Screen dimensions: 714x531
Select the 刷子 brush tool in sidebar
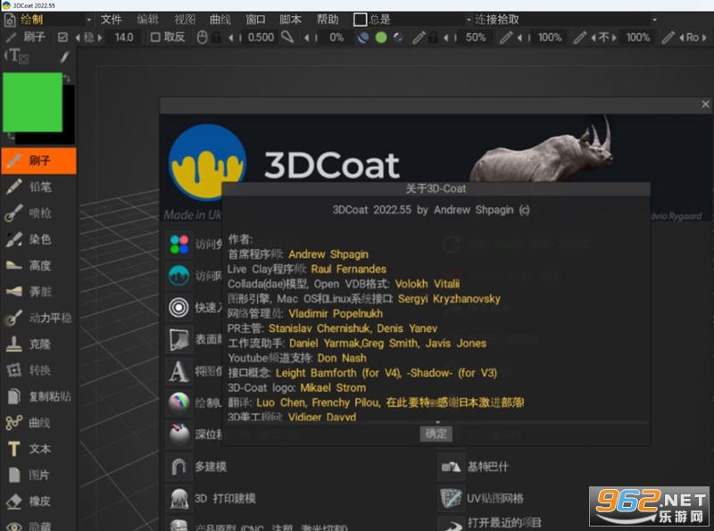click(38, 161)
